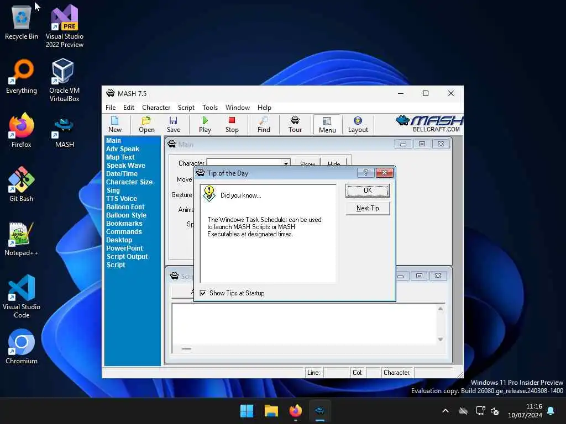Close the Tip of the Day dialog
Viewport: 566px width, 424px height.
[385, 173]
